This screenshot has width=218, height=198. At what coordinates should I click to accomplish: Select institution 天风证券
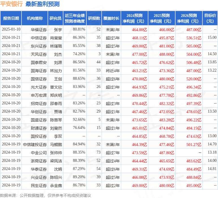(39, 54)
